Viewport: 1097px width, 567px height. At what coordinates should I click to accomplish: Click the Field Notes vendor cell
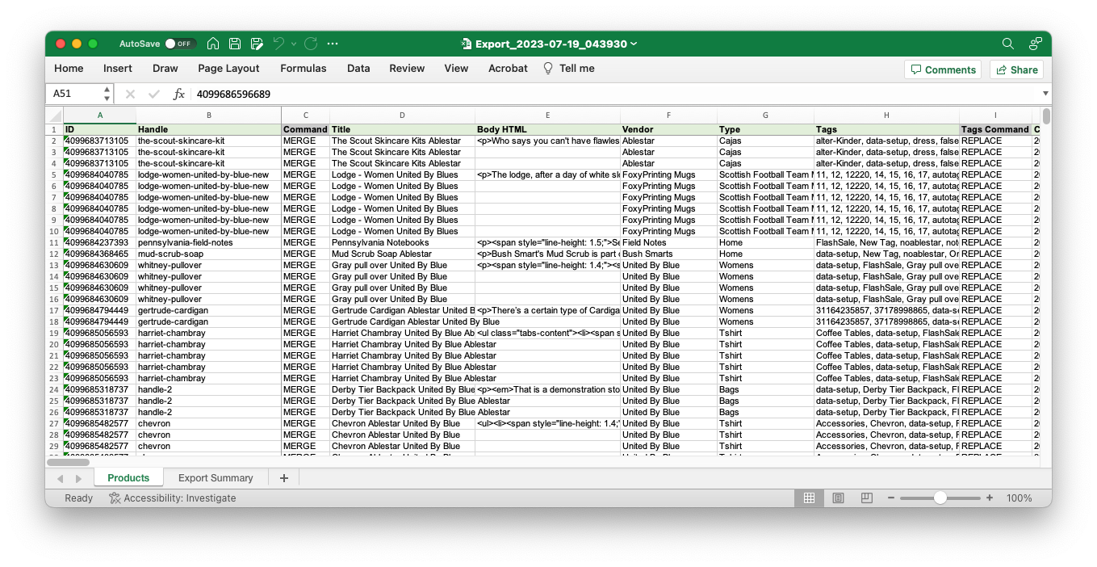click(x=668, y=242)
